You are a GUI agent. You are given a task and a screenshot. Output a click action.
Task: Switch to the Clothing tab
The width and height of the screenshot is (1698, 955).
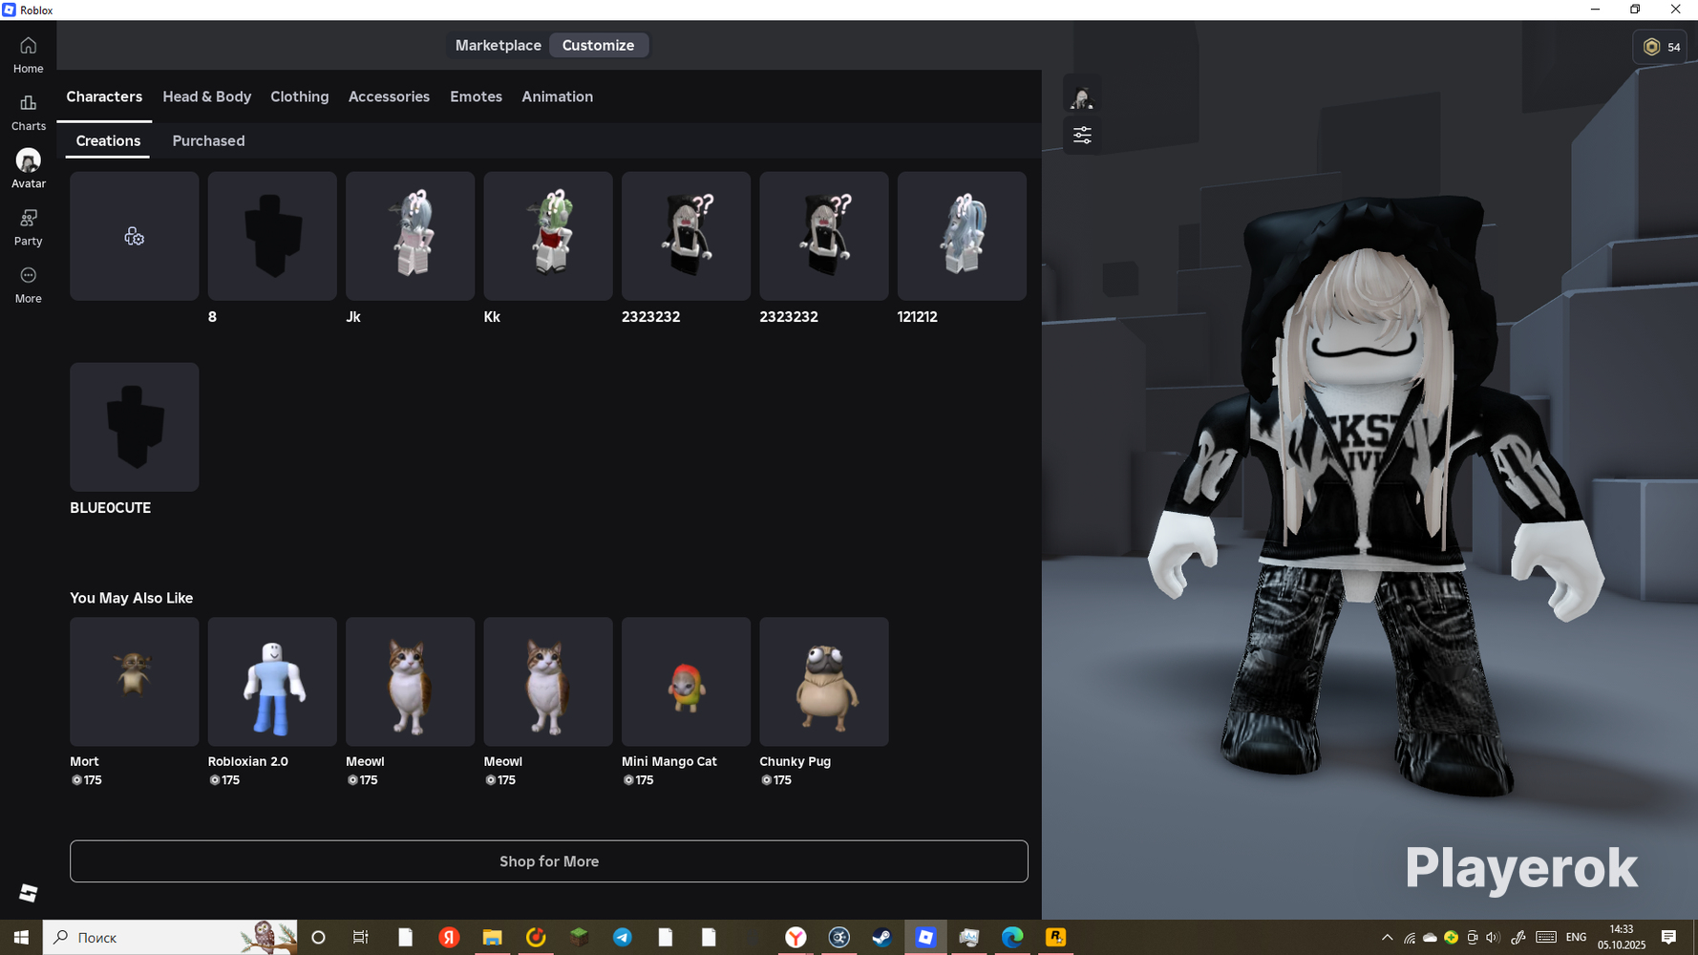(300, 96)
